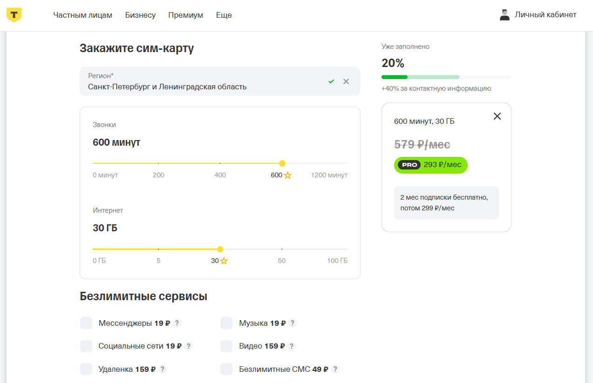Enable the Мессенджеры unlimited service checkbox
Viewport: 593px width, 383px height.
pyautogui.click(x=86, y=323)
